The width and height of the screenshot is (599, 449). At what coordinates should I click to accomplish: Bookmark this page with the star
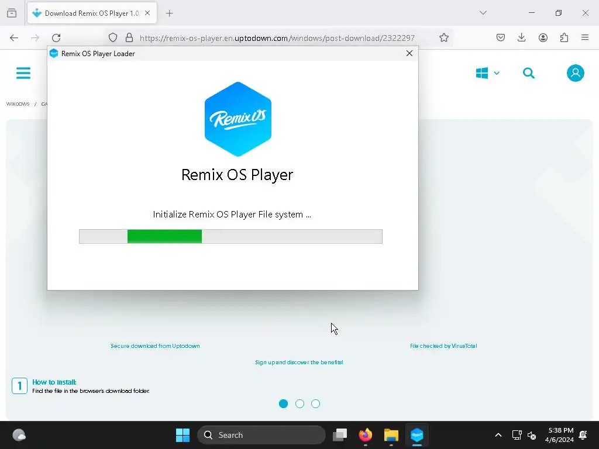(x=443, y=38)
